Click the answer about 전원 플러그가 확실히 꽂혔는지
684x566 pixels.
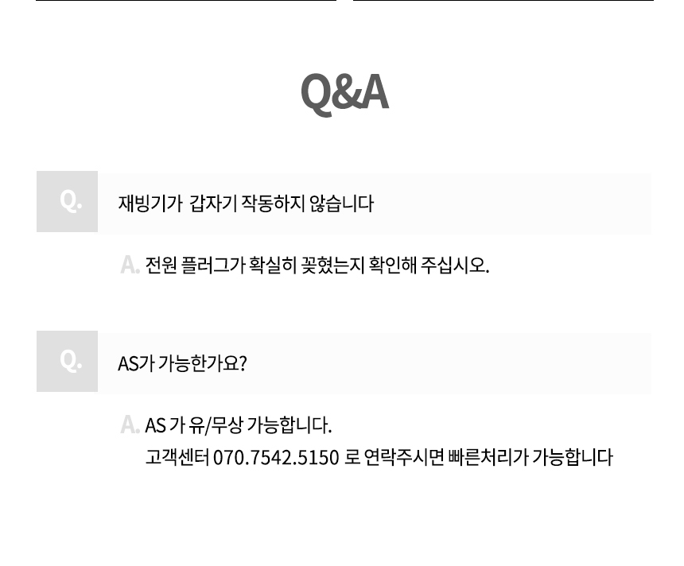(317, 265)
